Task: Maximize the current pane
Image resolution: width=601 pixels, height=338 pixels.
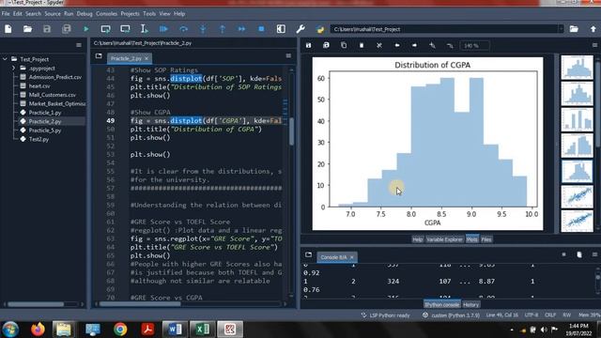Action: click(x=281, y=29)
